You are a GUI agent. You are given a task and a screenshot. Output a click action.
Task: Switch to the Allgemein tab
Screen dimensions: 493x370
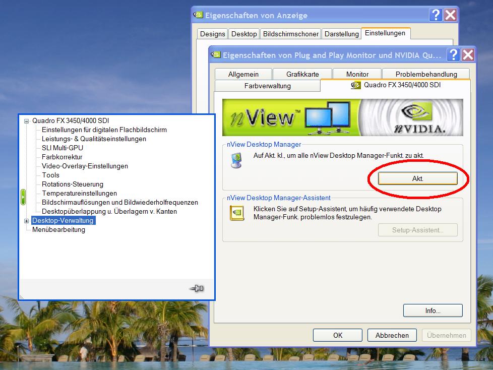pyautogui.click(x=243, y=74)
